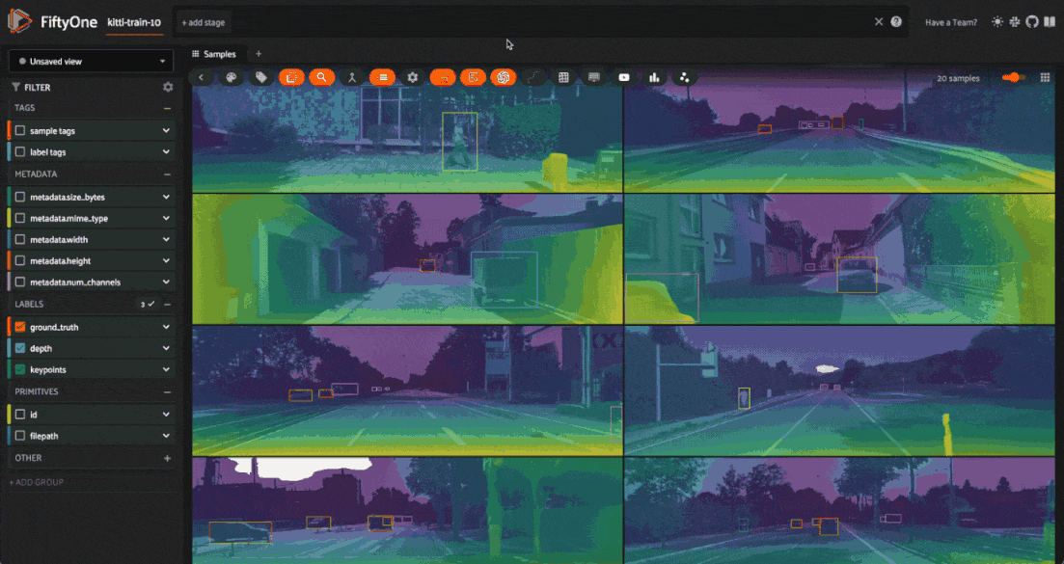Expand the keypoints field chevron
The height and width of the screenshot is (564, 1064).
[x=166, y=369]
